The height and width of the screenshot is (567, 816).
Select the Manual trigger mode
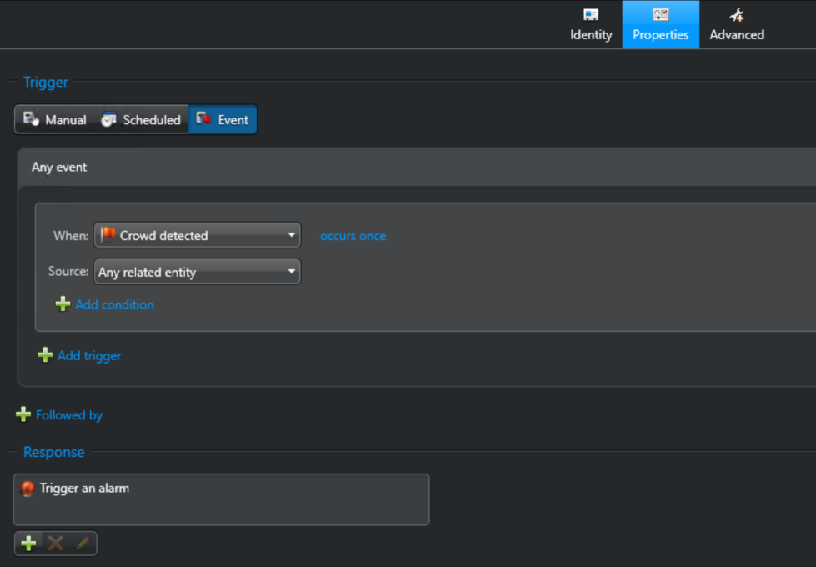click(55, 120)
